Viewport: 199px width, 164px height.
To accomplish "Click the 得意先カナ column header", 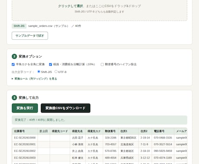I will pos(94,131).
